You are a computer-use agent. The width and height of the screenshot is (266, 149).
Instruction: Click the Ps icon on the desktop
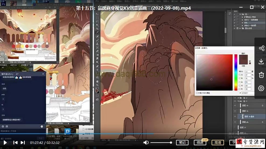point(3,4)
